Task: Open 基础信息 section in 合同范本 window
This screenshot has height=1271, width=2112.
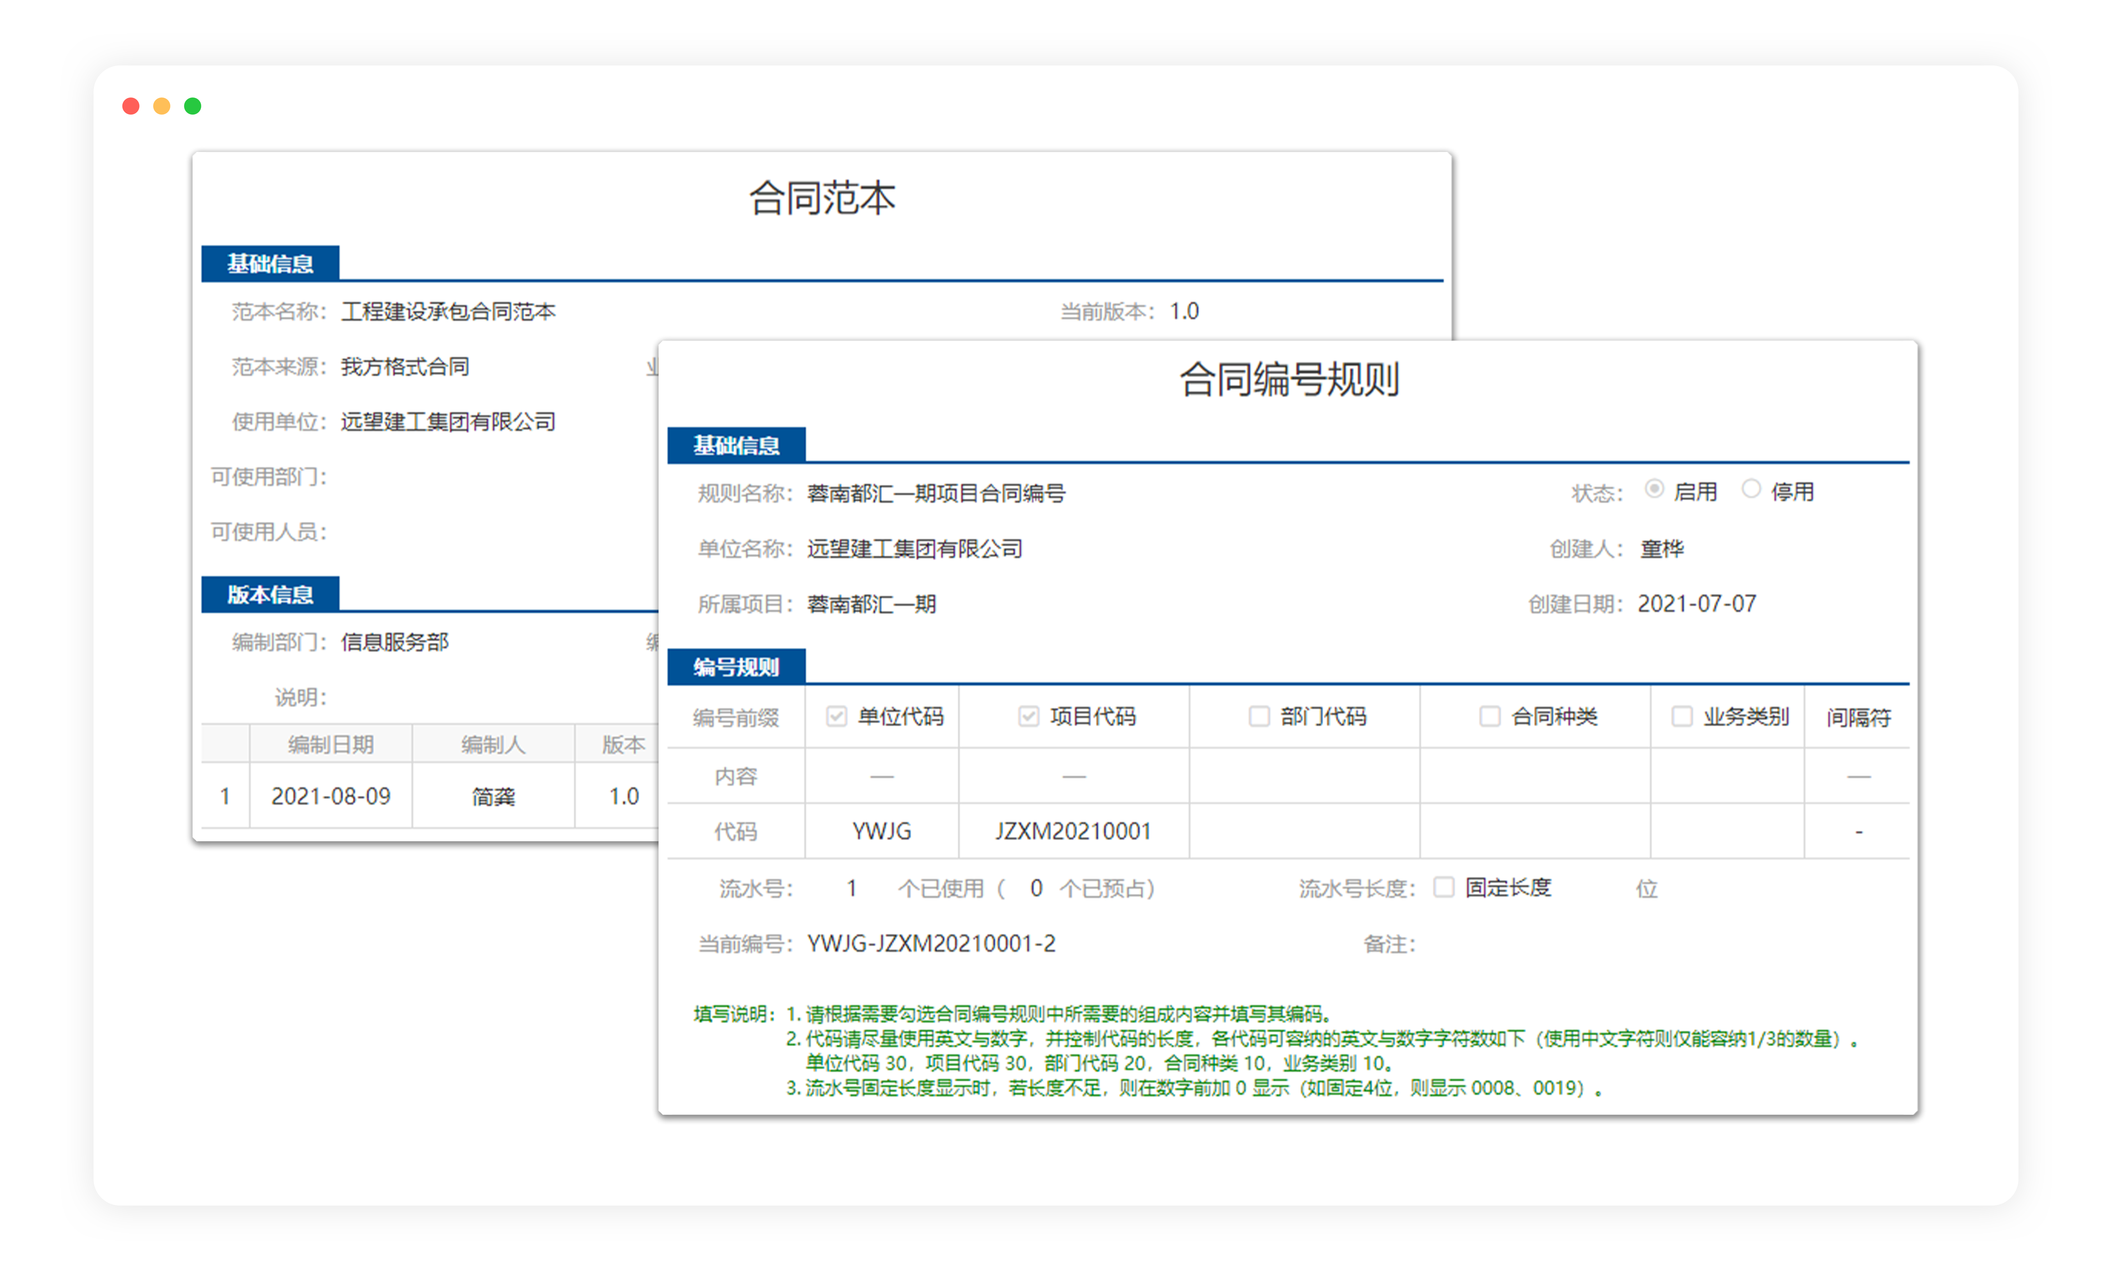Action: 270,263
